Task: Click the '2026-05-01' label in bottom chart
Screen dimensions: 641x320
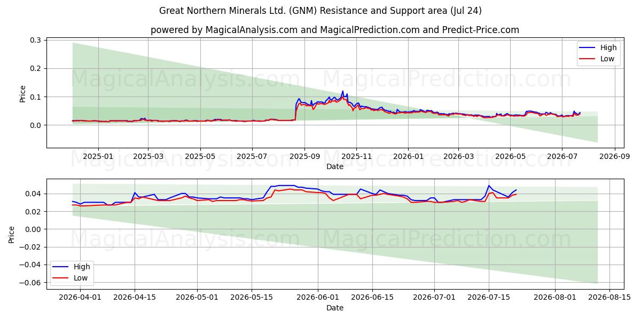Action: point(197,298)
